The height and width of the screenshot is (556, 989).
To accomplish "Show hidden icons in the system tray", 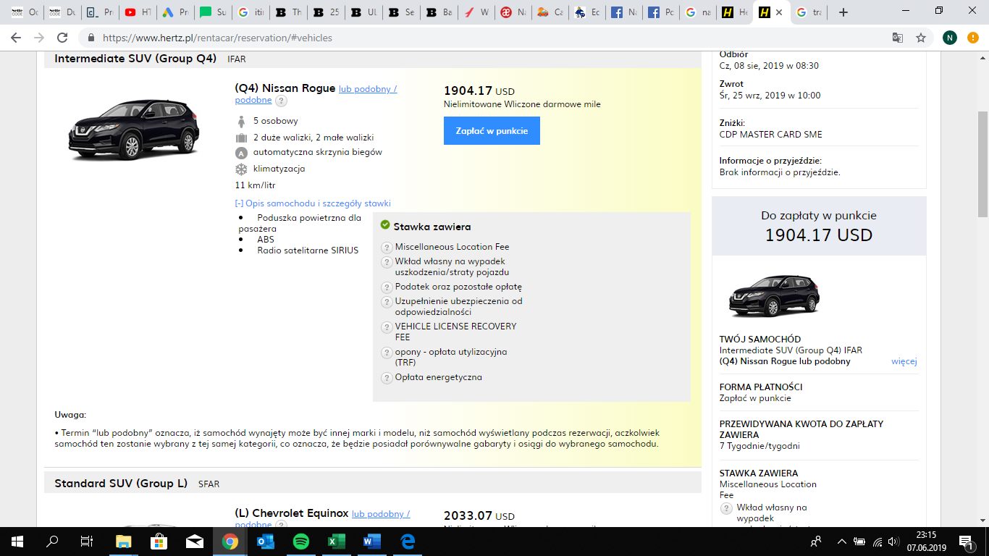I will pyautogui.click(x=841, y=542).
